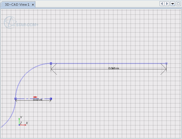Maximize the 3D-CAD View panel
Screen dimensions: 182x139
click(178, 4)
